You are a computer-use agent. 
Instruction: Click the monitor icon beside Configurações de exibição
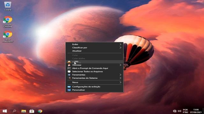(x=69, y=87)
